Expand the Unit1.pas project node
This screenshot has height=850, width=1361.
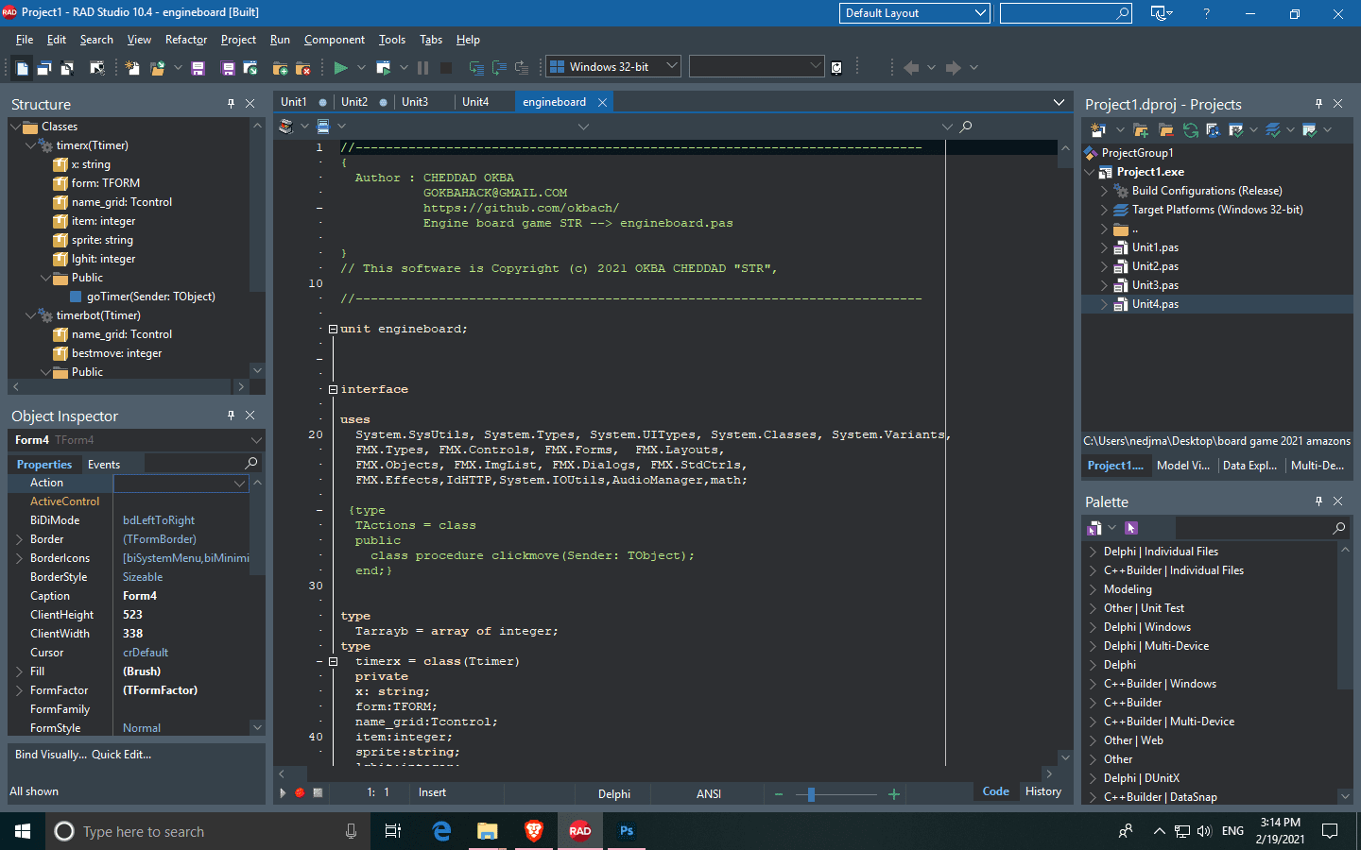1104,247
